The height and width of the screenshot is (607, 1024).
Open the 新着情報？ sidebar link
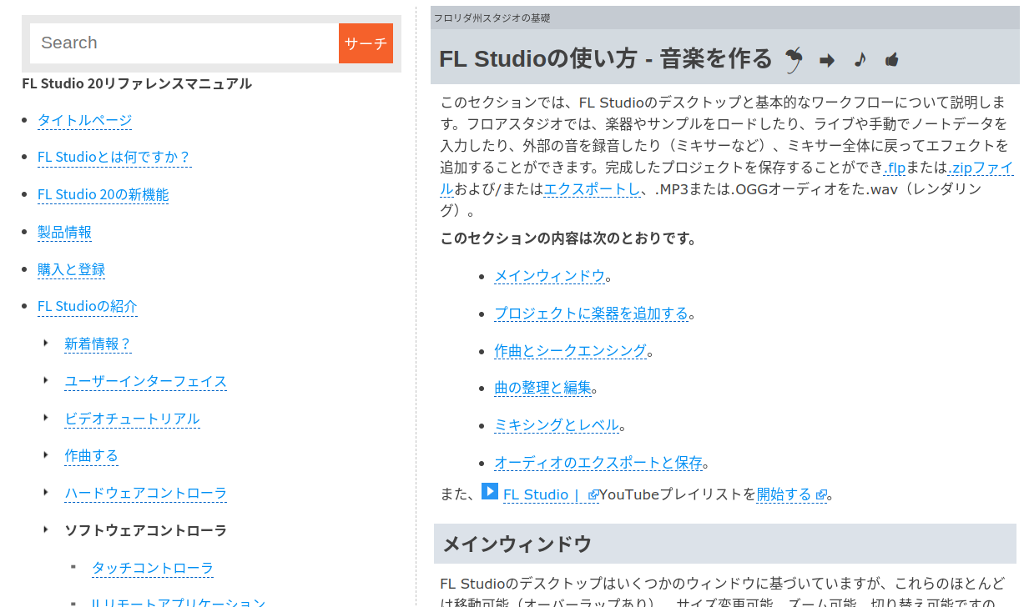[x=98, y=344]
